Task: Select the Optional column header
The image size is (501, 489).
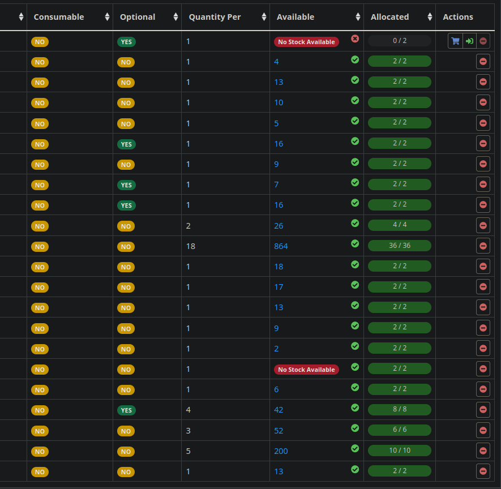Action: [138, 17]
